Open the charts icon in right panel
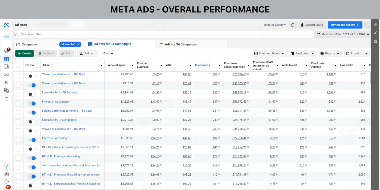Screen dimensions: 380x190 (376, 24)
